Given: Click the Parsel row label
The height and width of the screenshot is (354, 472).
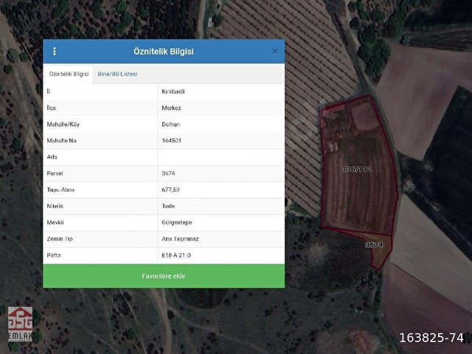Looking at the screenshot, I should point(55,173).
